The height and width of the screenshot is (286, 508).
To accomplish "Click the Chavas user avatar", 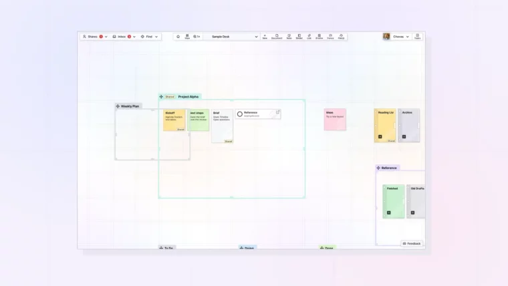I will 386,37.
